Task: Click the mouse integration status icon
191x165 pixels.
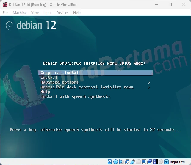Action: (161, 162)
